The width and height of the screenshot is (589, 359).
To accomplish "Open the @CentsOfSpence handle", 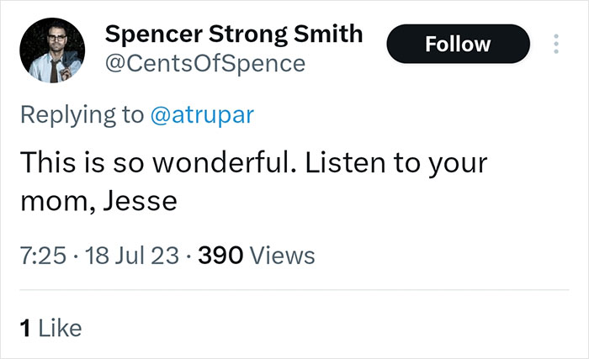I will click(204, 63).
